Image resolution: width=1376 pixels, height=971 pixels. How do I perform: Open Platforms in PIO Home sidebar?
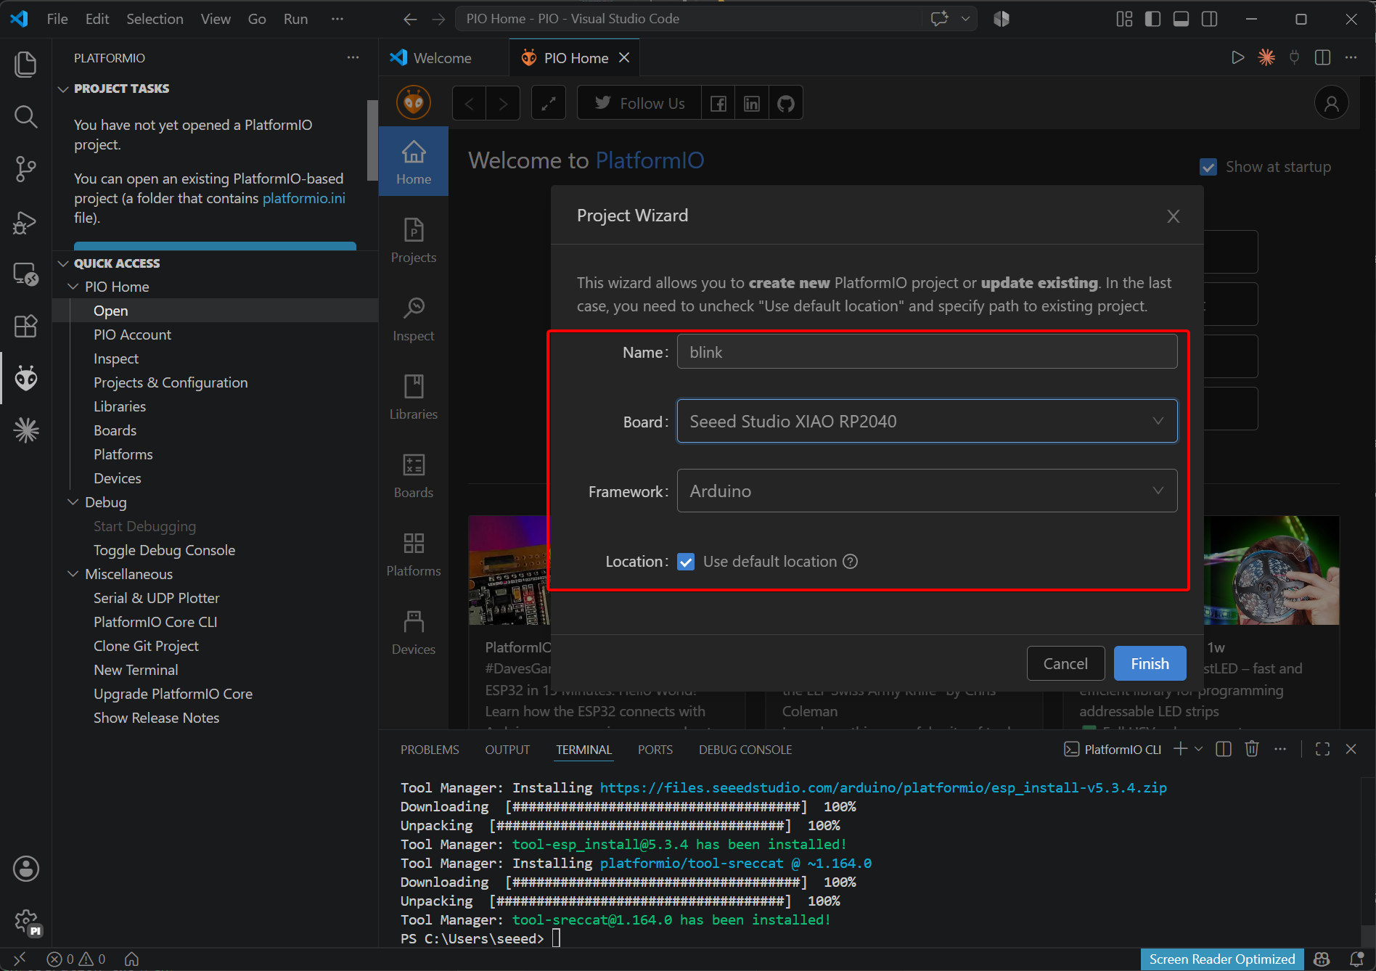tap(414, 554)
